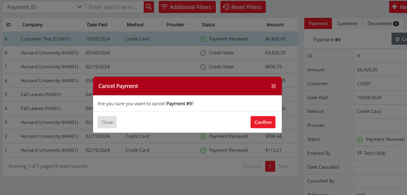
Task: Click the records count text under table
Action: (48, 166)
